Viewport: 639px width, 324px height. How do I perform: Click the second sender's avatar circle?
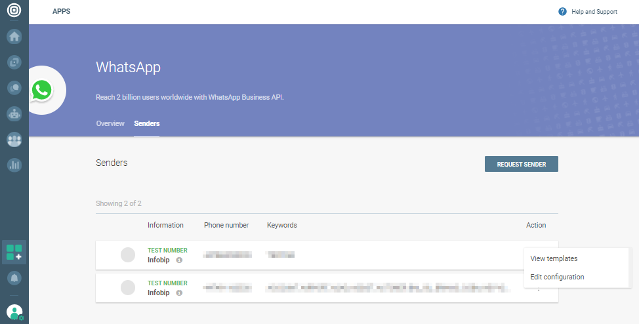[x=128, y=288]
